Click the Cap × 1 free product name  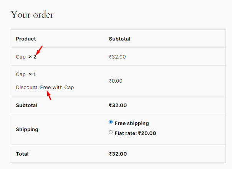pos(26,75)
